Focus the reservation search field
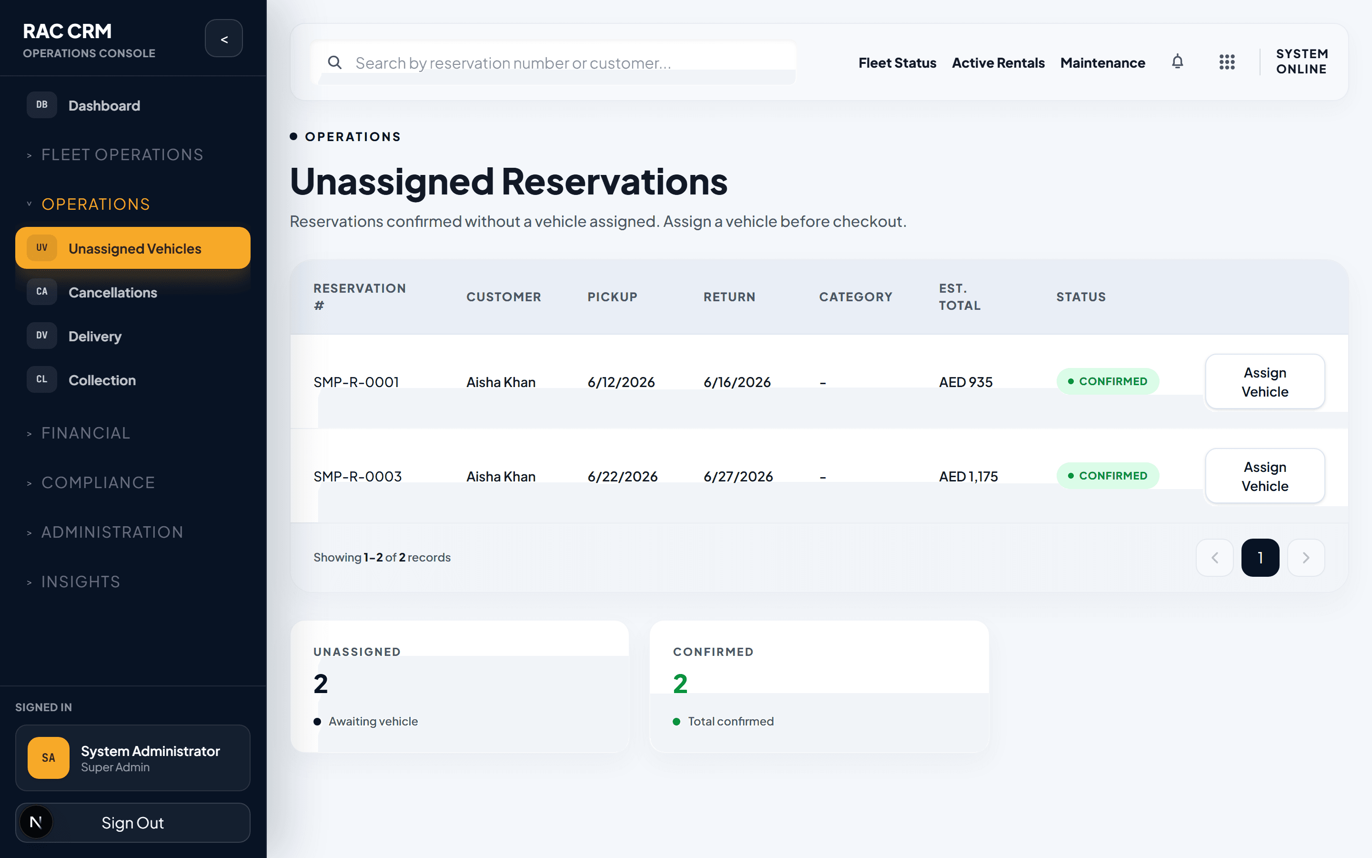1372x858 pixels. coord(554,63)
